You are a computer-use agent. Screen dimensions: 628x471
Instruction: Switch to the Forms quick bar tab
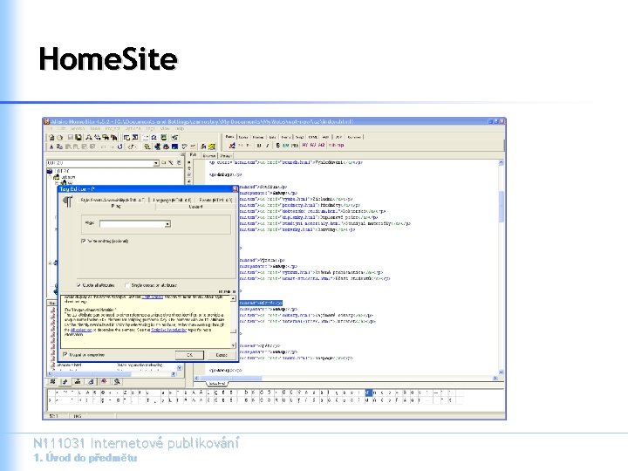coord(285,137)
